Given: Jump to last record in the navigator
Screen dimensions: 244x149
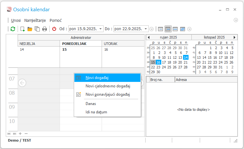Looking at the screenshot, I should tap(14, 134).
